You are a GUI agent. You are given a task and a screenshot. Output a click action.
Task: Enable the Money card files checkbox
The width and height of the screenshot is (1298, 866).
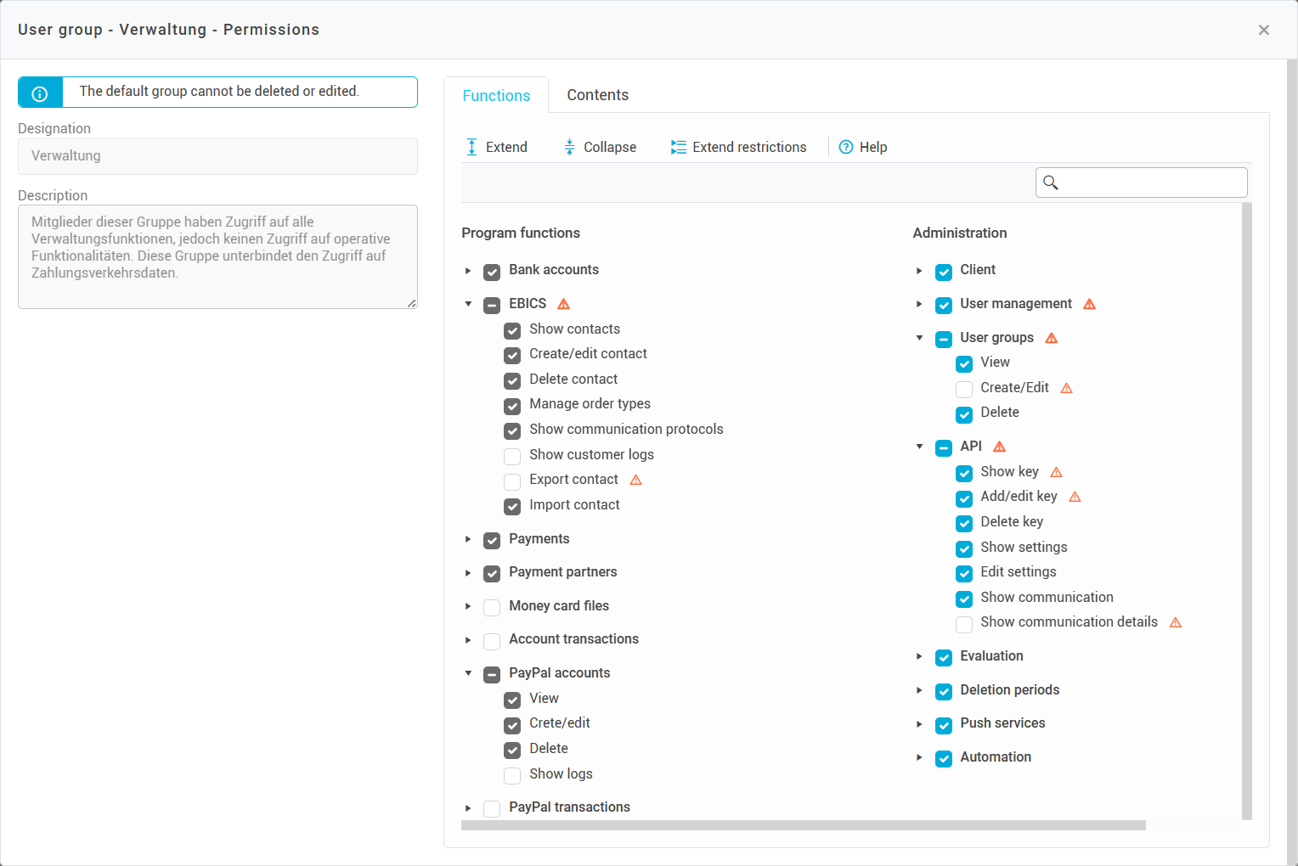point(492,607)
